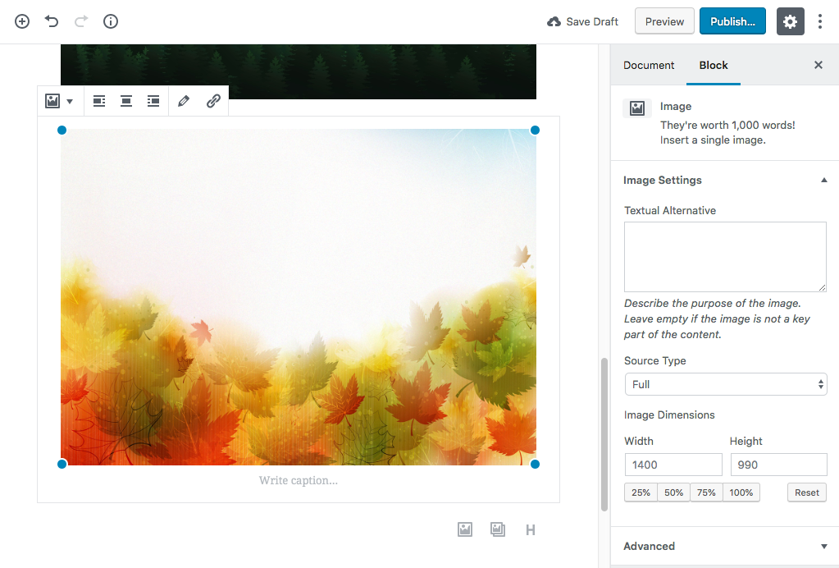Click the Width input field
This screenshot has width=839, height=568.
(673, 465)
